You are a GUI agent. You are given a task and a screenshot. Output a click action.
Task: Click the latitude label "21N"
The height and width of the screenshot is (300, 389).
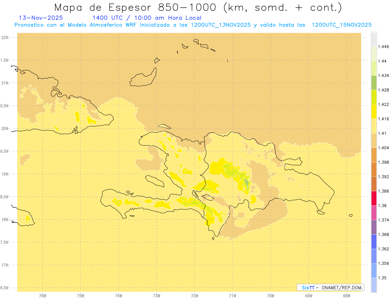tap(5, 83)
